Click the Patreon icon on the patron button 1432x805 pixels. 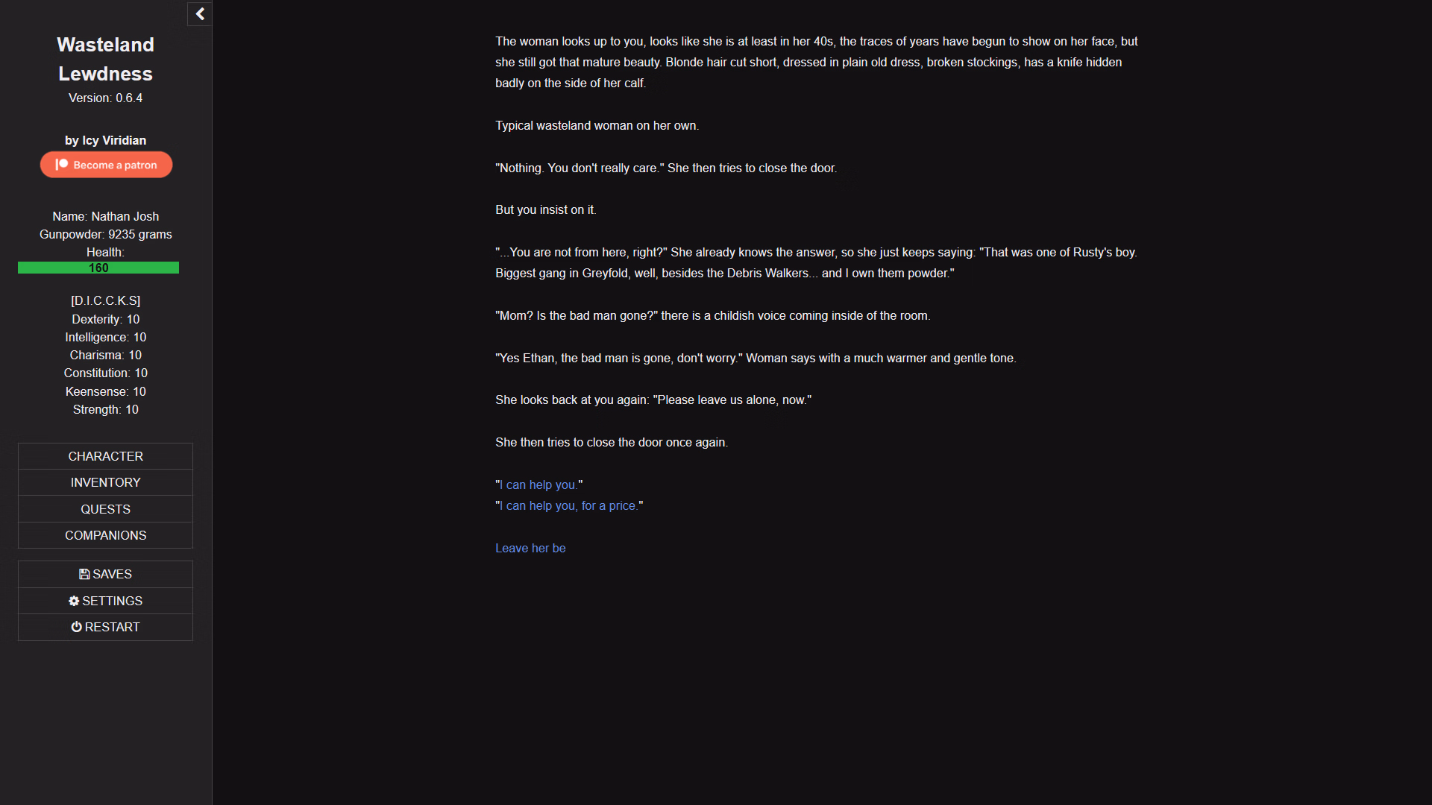(62, 165)
